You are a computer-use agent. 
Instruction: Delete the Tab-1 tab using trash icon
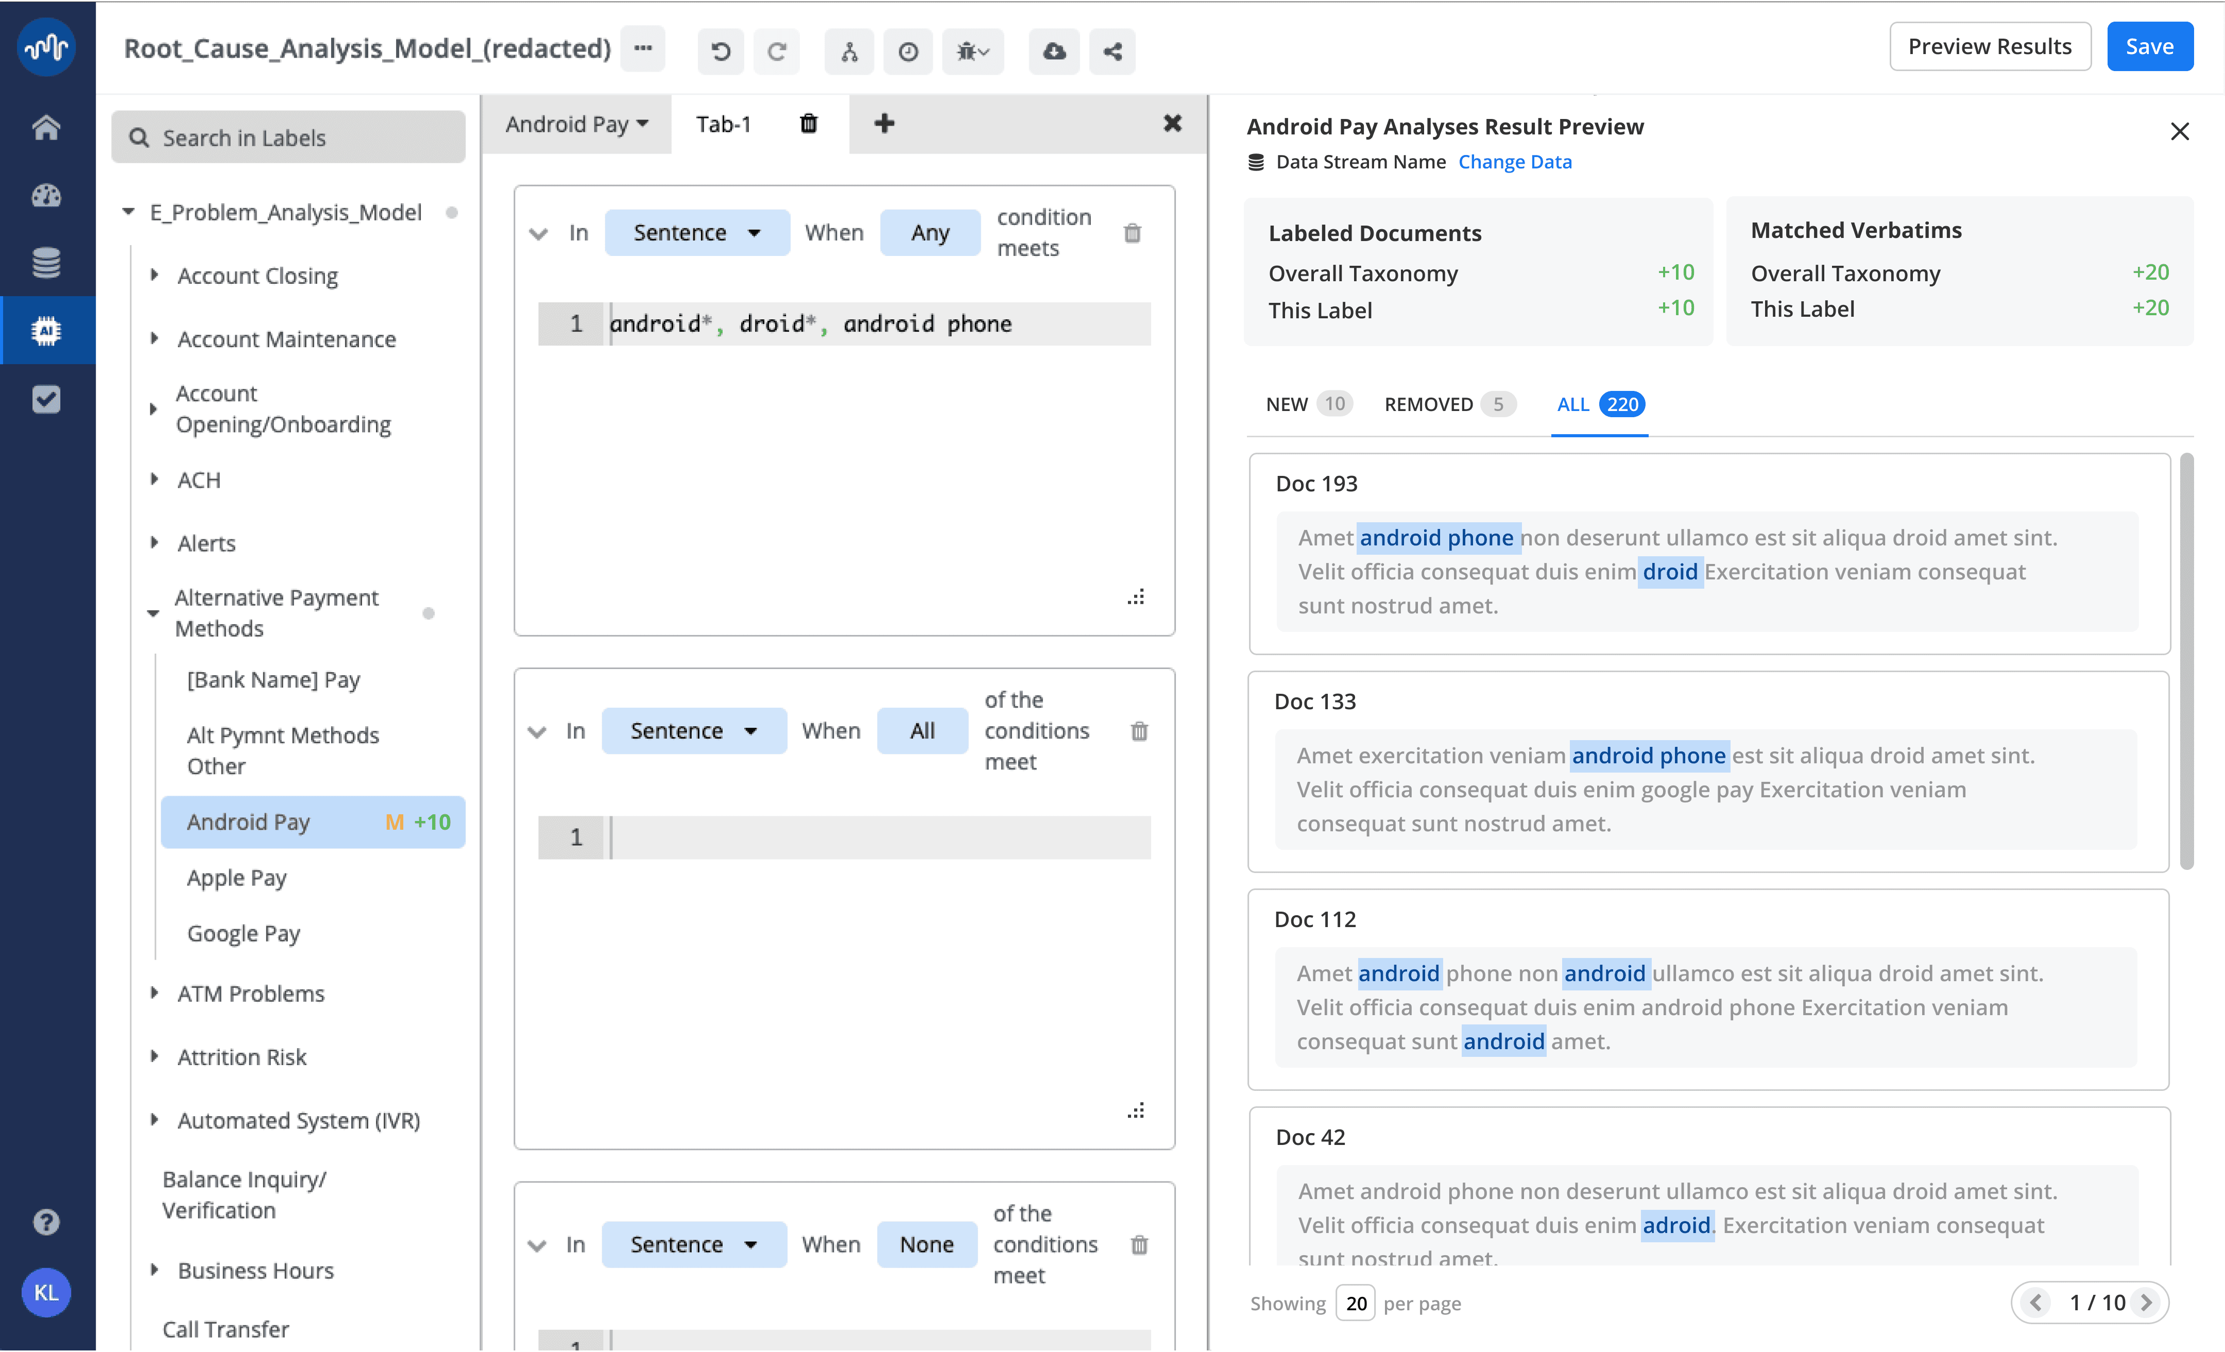[x=808, y=124]
